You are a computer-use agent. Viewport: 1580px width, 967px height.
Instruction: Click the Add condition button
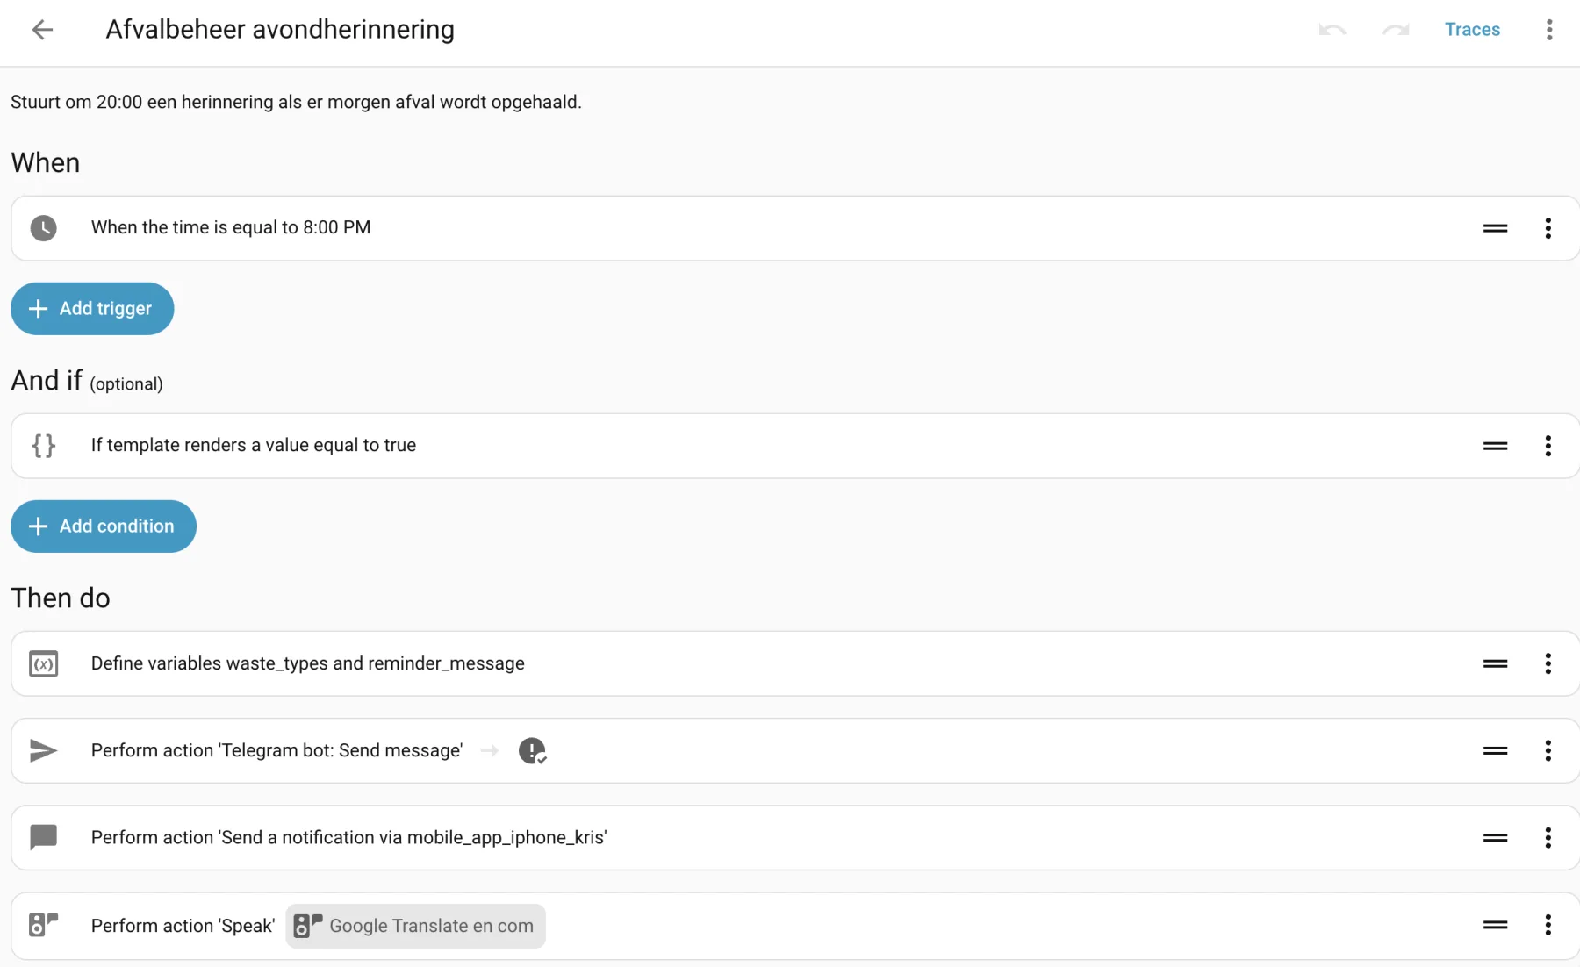[104, 526]
